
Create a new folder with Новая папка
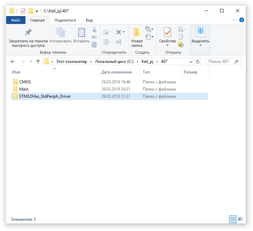pos(137,37)
